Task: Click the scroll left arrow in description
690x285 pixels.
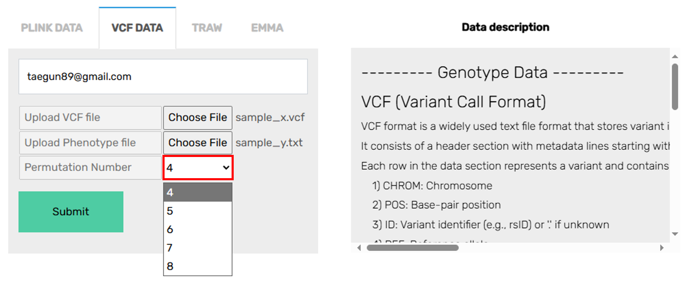Action: point(359,248)
